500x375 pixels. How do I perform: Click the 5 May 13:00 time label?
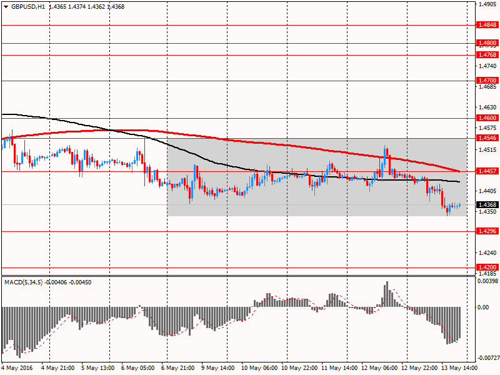click(x=97, y=368)
